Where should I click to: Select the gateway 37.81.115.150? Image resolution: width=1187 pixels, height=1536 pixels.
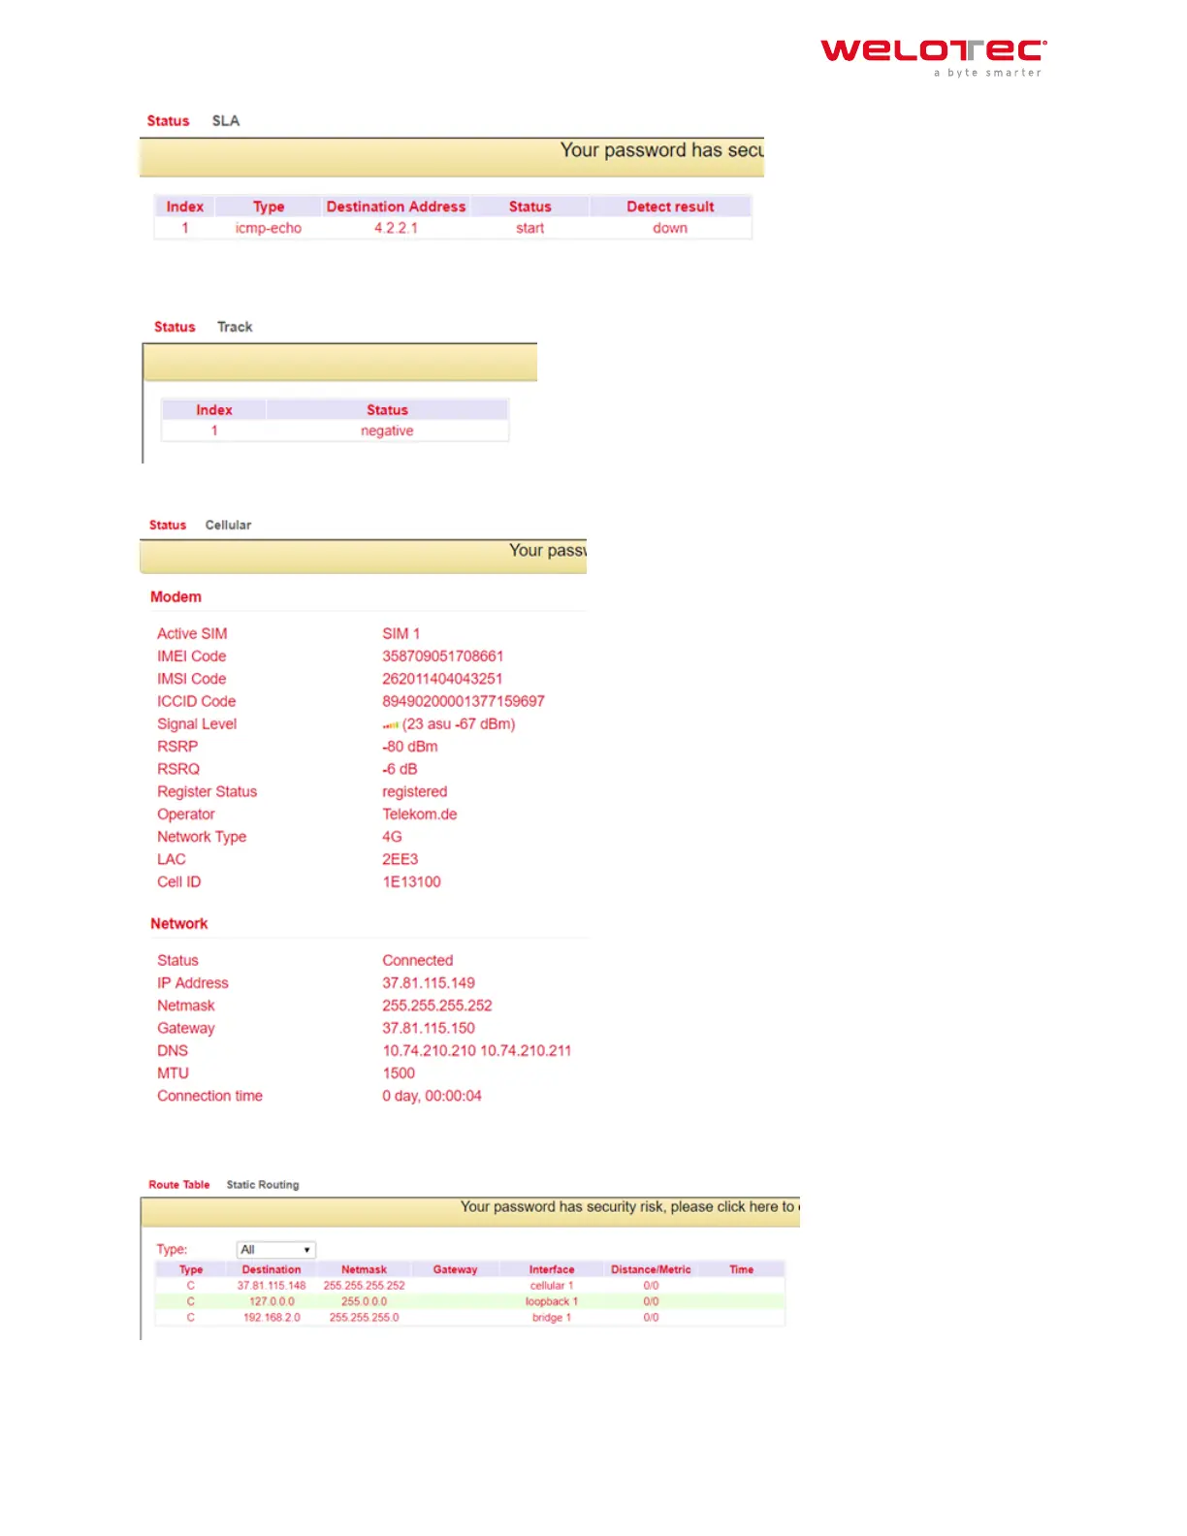coord(428,1028)
